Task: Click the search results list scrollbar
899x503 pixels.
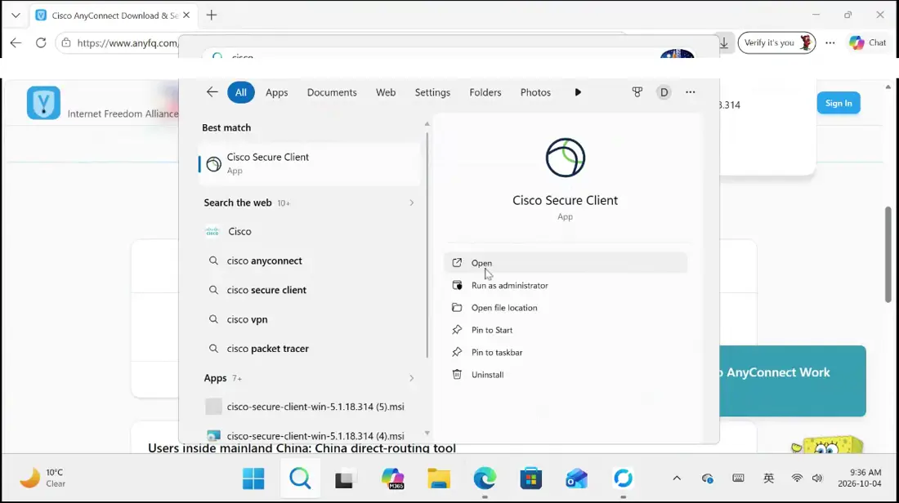Action: [427, 247]
